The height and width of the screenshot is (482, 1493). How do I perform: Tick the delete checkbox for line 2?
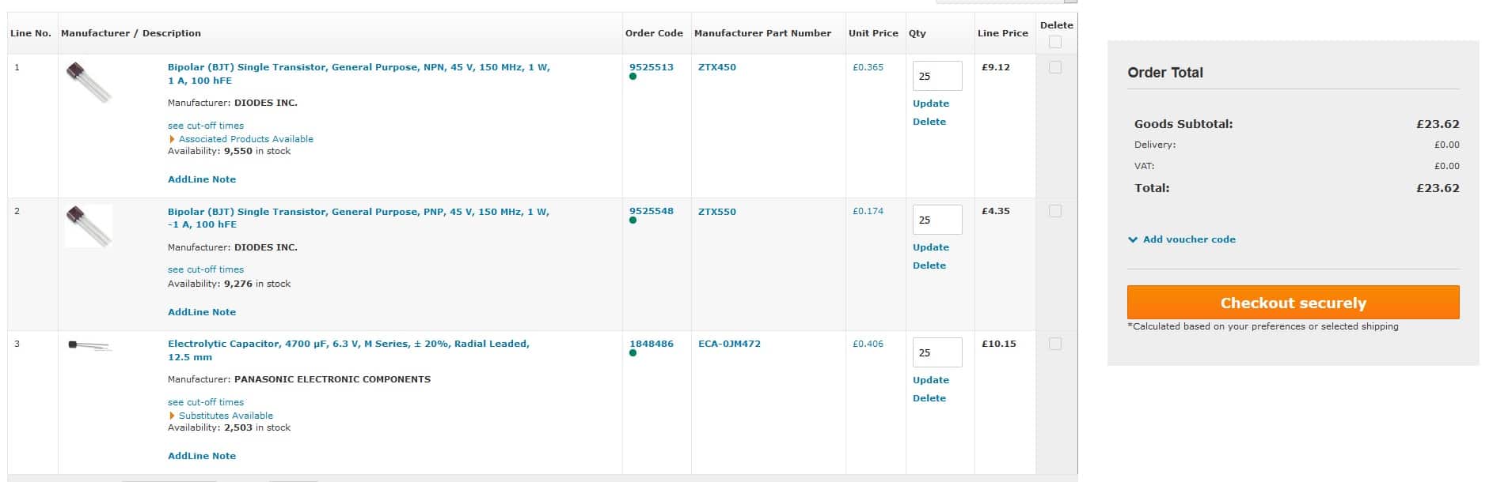point(1055,211)
